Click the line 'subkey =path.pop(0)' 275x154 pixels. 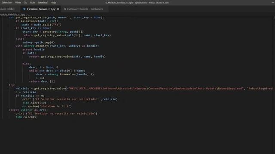[x=38, y=42]
